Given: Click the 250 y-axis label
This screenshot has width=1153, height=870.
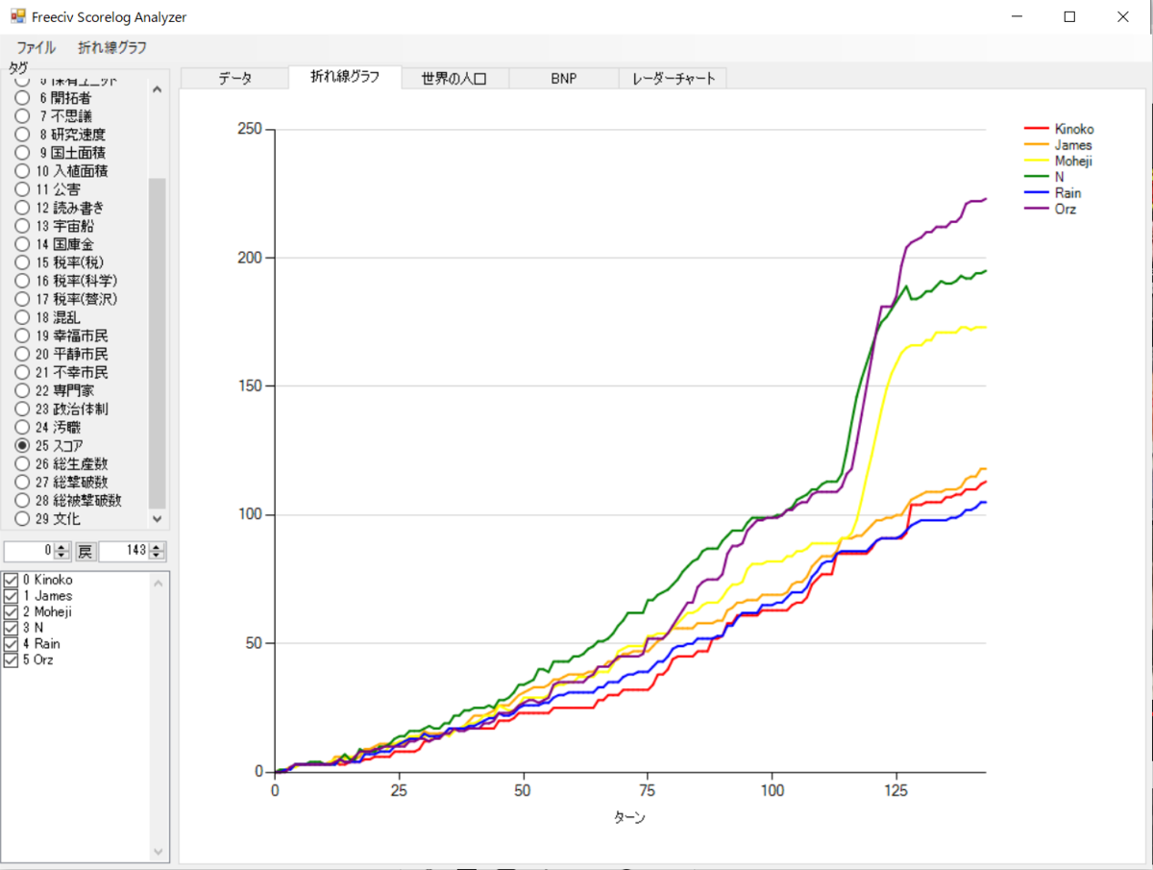Looking at the screenshot, I should click(x=249, y=129).
